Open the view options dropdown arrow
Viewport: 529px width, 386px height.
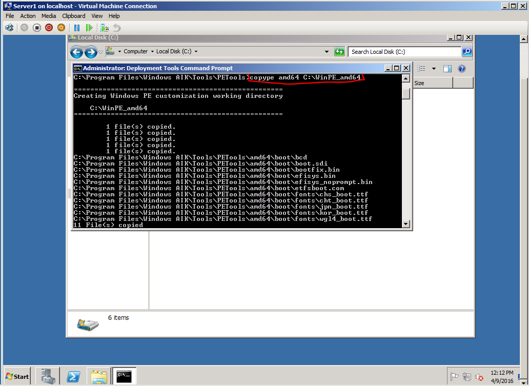click(434, 69)
